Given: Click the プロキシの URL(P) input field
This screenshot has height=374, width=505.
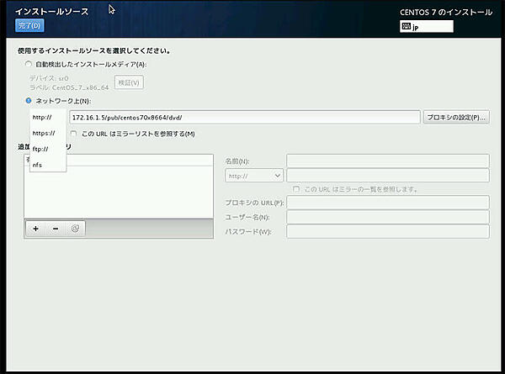Looking at the screenshot, I should tap(387, 203).
